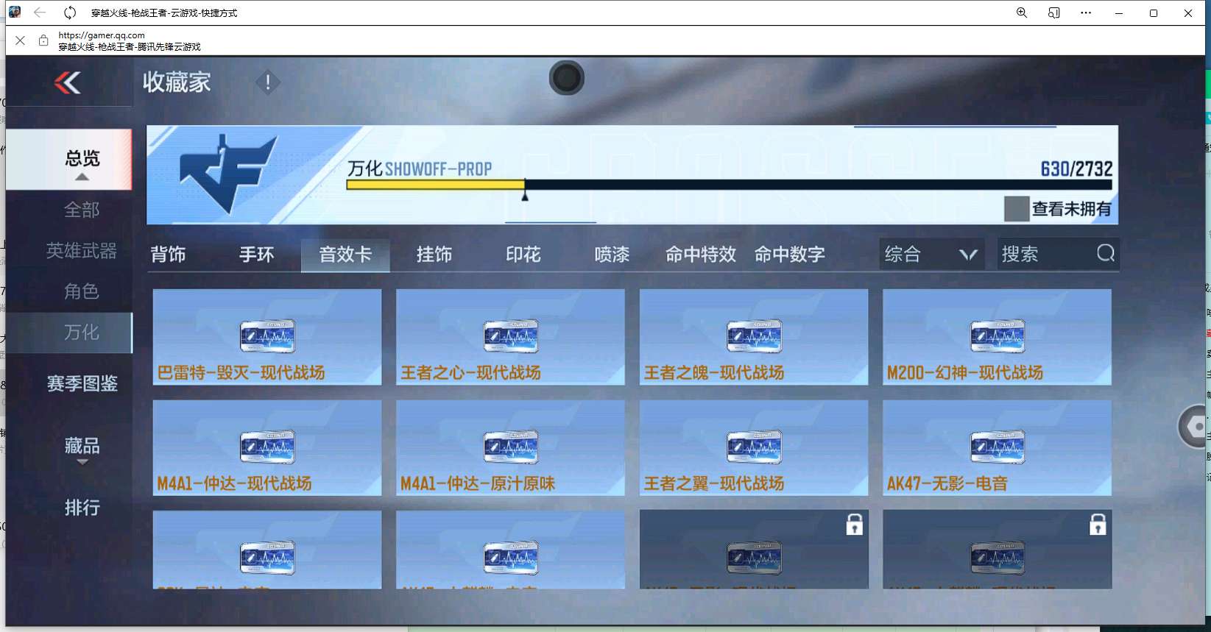Select 万化 in the sidebar
1211x632 pixels.
(69, 333)
